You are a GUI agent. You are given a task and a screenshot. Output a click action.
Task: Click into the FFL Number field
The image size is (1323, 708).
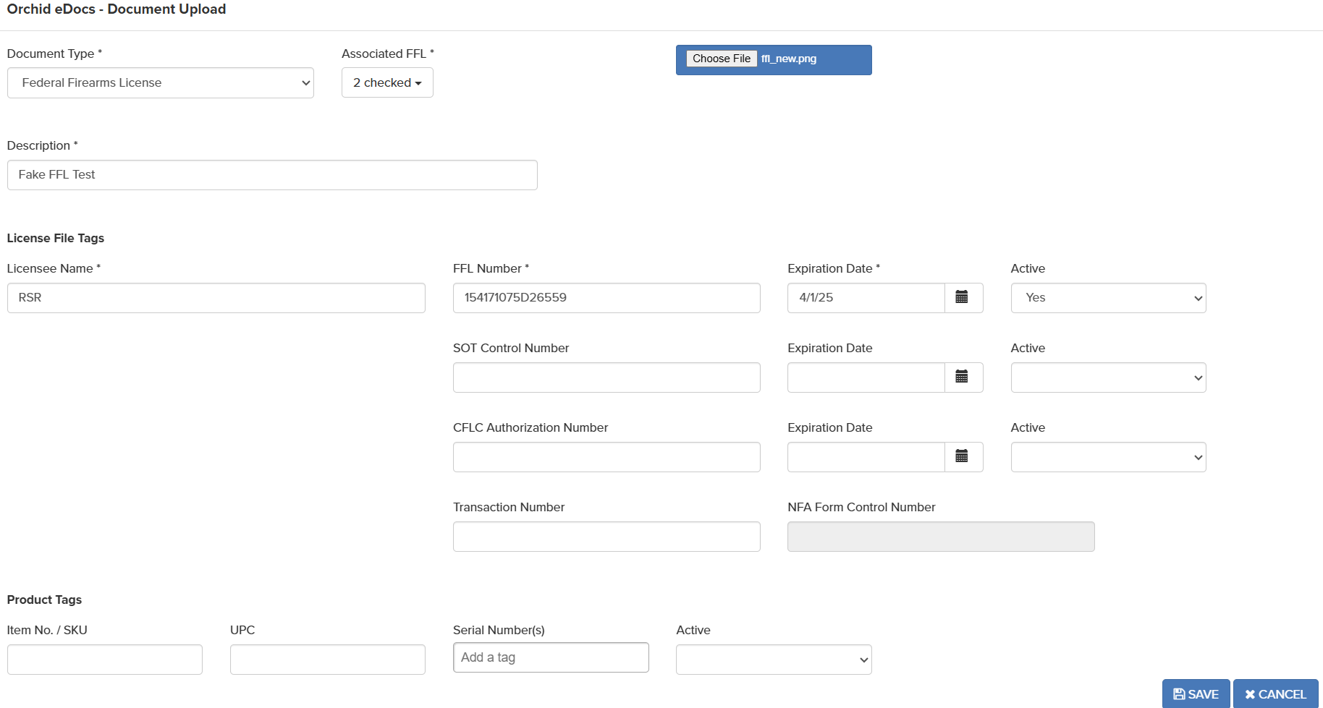coord(606,298)
